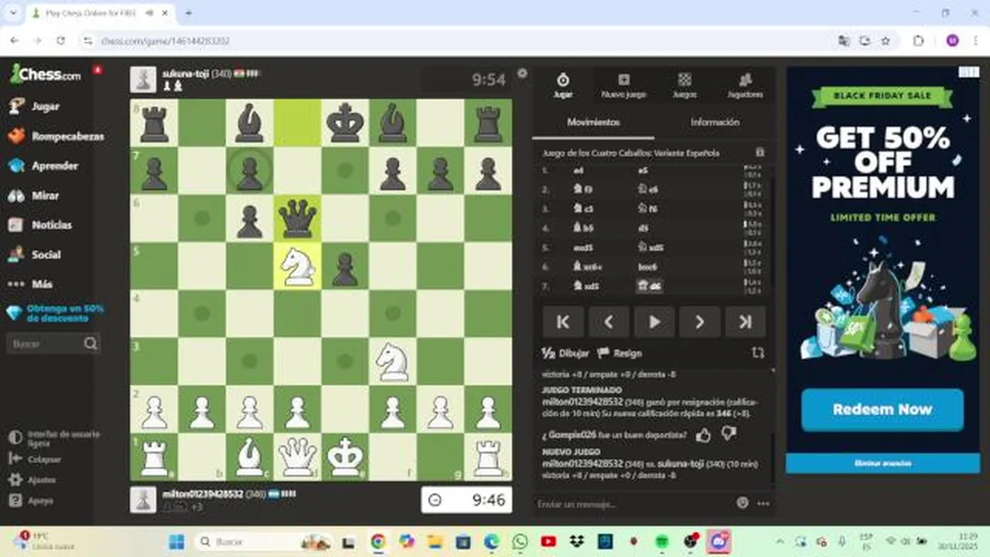Click browser reload button
The height and width of the screenshot is (557, 990).
click(60, 41)
